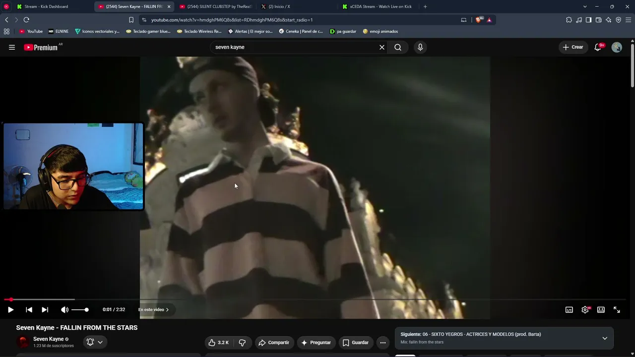Open the 'Alertas | El mejor so...' bookmark
This screenshot has width=635, height=357.
(x=251, y=31)
